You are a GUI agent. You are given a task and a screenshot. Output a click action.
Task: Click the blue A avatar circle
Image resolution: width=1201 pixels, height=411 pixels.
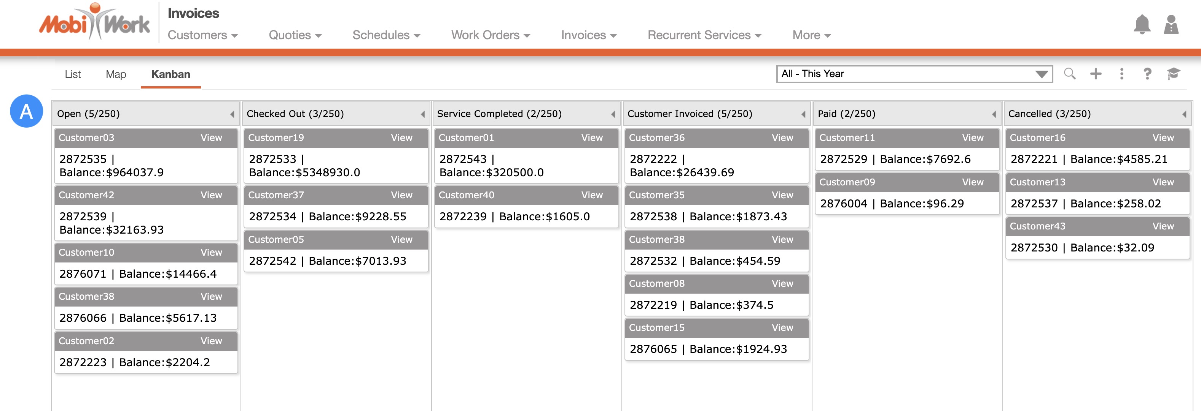[x=27, y=111]
